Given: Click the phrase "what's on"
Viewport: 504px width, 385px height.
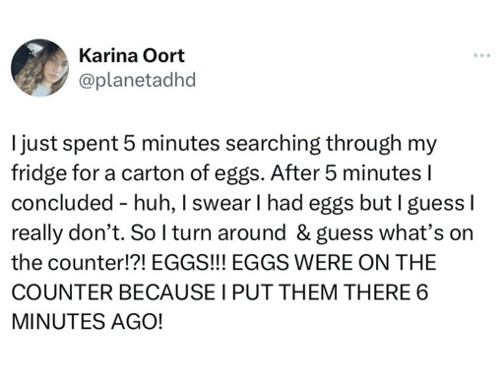Looking at the screenshot, I should pyautogui.click(x=426, y=233).
